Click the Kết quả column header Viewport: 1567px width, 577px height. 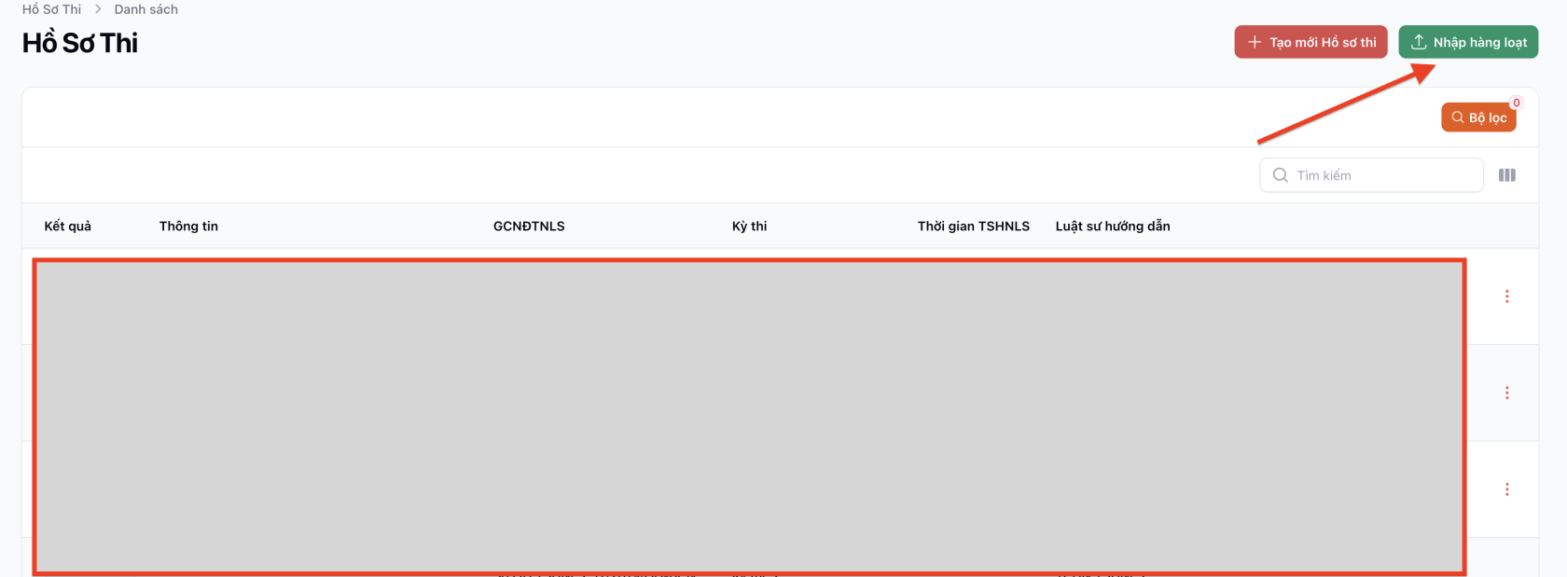pos(68,227)
